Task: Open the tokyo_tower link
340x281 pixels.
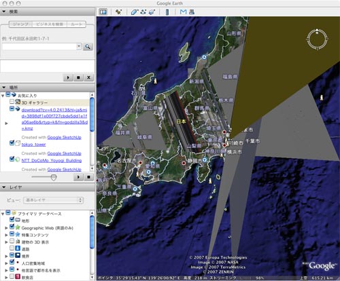Action: click(33, 145)
